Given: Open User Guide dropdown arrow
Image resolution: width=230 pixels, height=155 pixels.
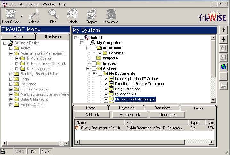Looking at the screenshot, I should (22, 16).
